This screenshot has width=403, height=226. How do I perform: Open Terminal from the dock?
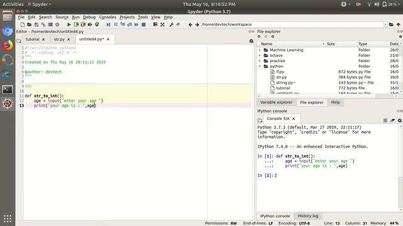click(x=8, y=89)
